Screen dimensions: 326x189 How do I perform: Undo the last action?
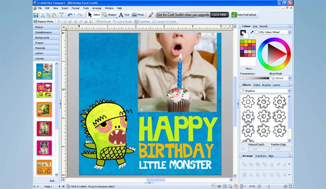tap(70, 15)
